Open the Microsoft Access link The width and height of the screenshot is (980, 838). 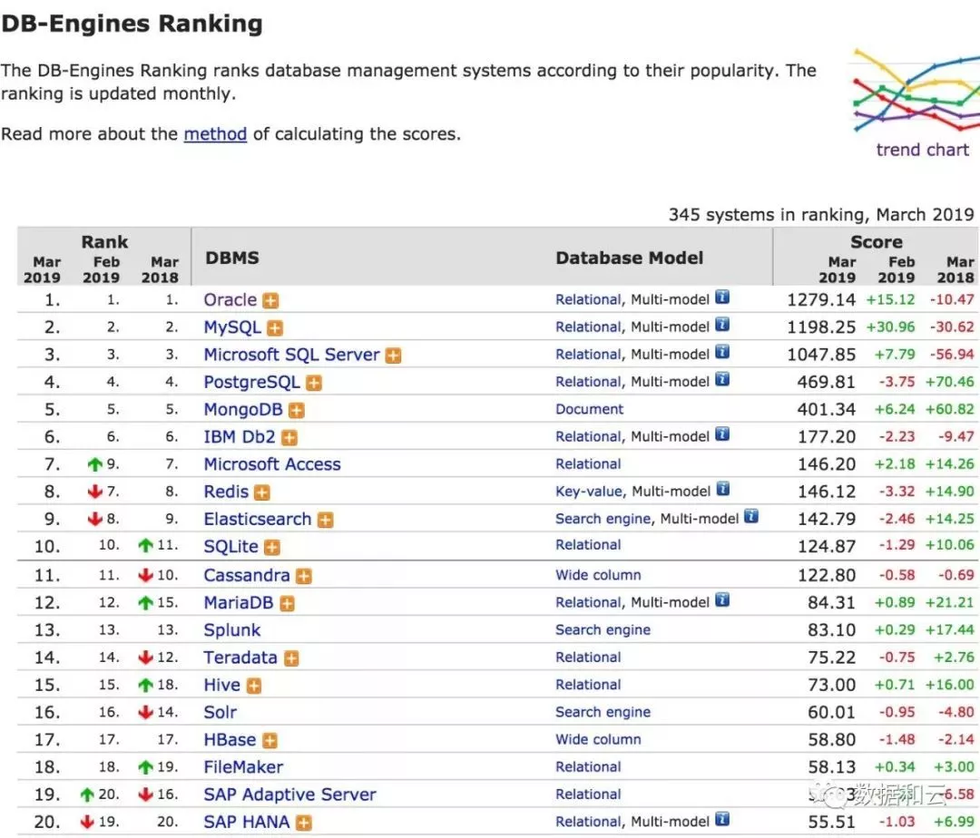272,464
